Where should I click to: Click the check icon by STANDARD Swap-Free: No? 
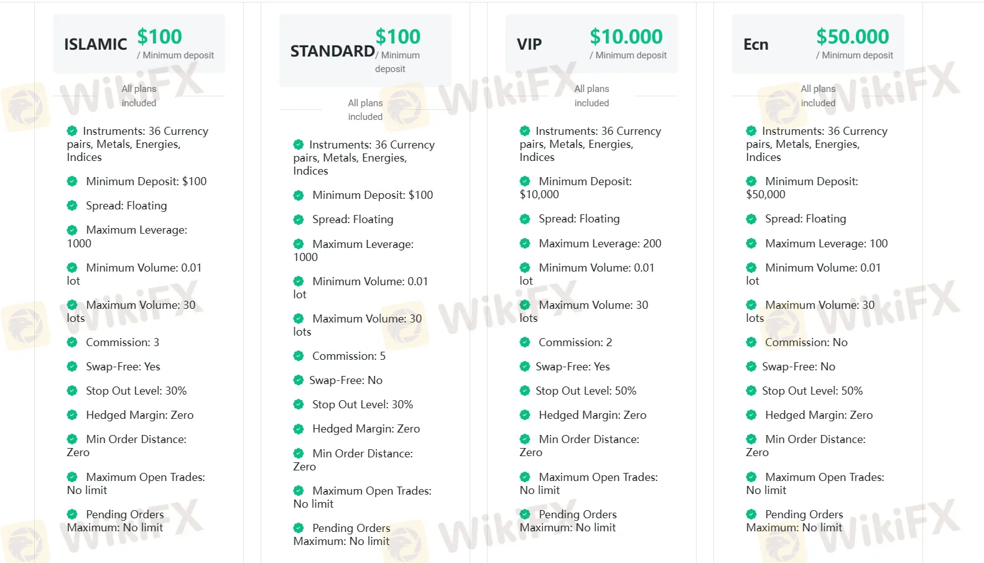click(x=299, y=380)
